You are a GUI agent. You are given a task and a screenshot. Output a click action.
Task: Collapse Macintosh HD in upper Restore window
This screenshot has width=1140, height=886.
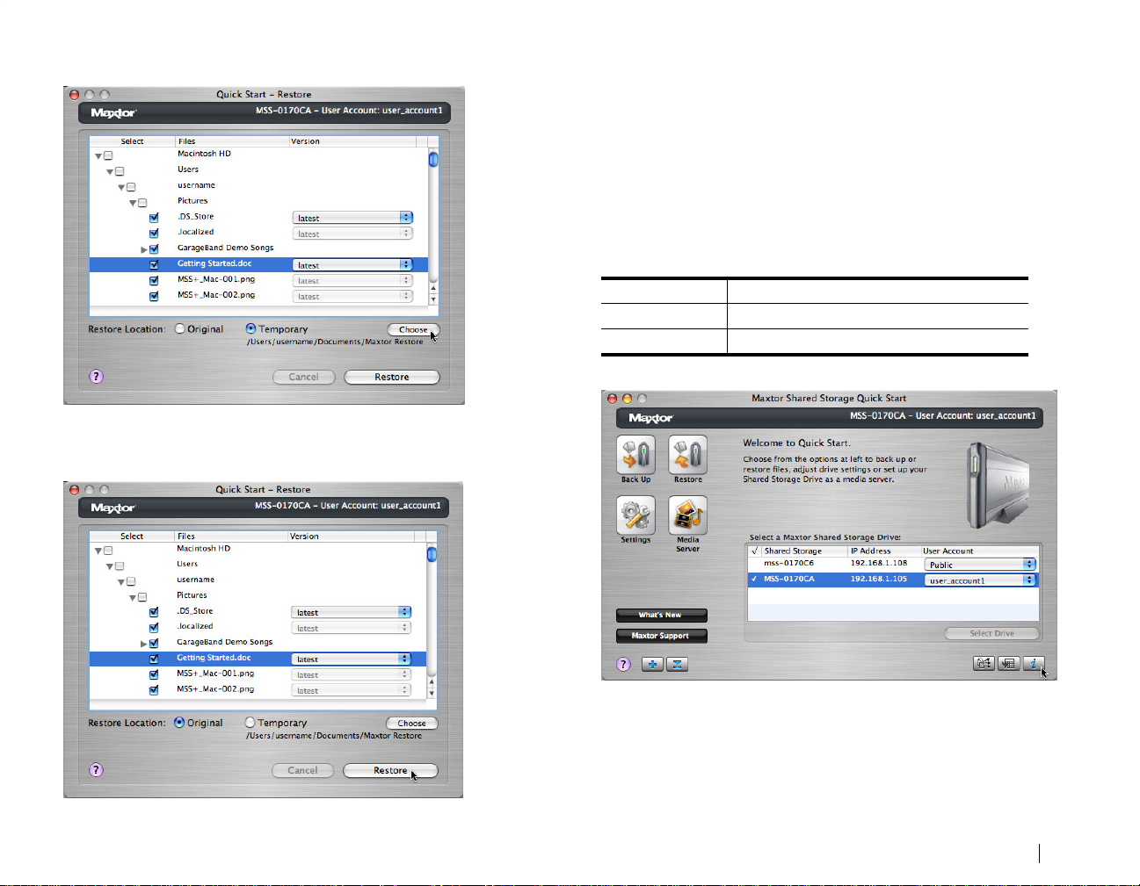[98, 156]
